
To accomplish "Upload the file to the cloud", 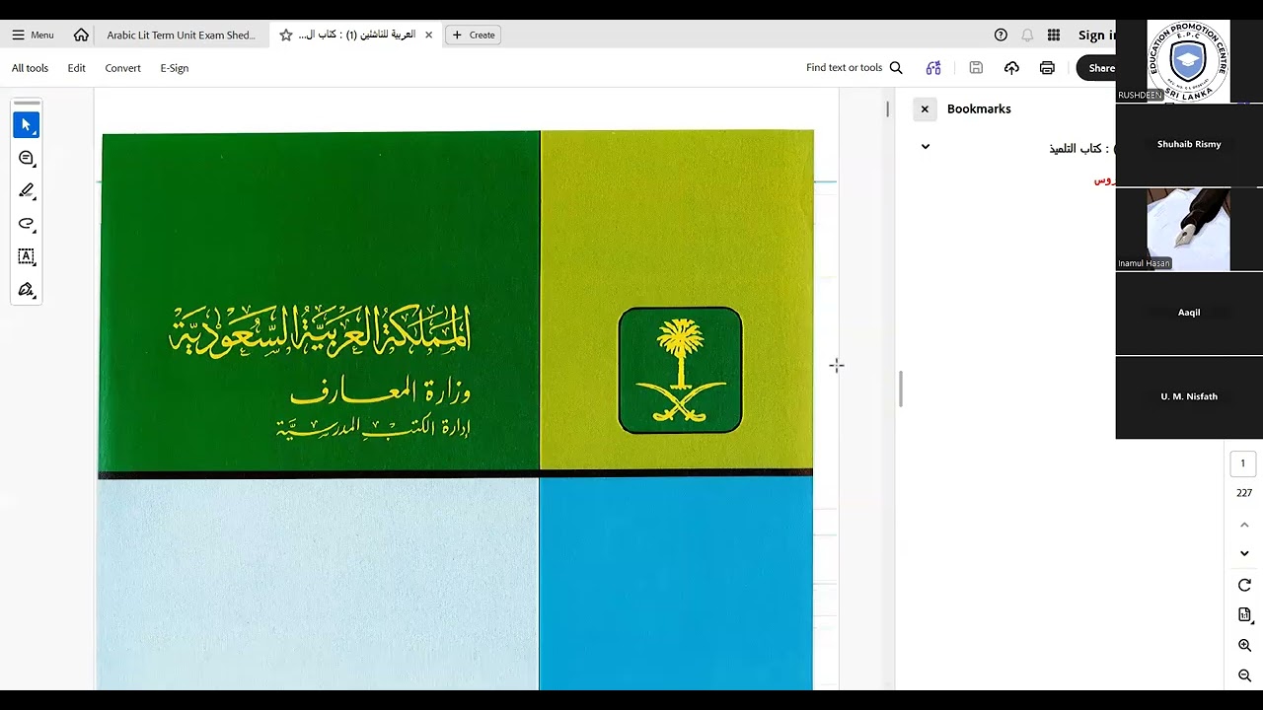I will point(1011,68).
